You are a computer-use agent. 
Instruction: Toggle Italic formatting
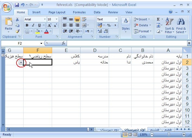pyautogui.click(x=33, y=25)
